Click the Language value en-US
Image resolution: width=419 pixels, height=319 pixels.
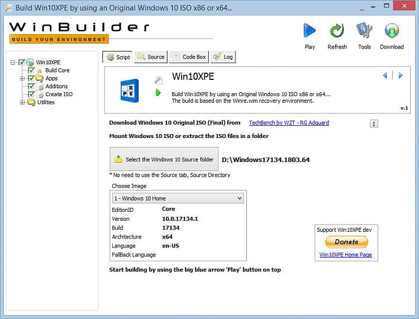tap(170, 246)
